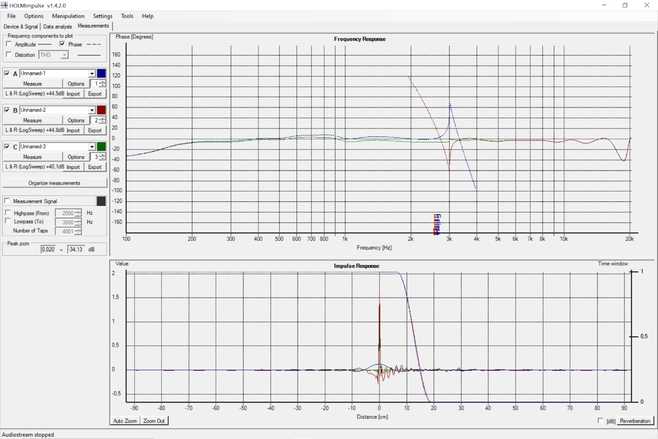
Task: Expand the Unnamed-1 measurement dropdown
Action: 92,73
